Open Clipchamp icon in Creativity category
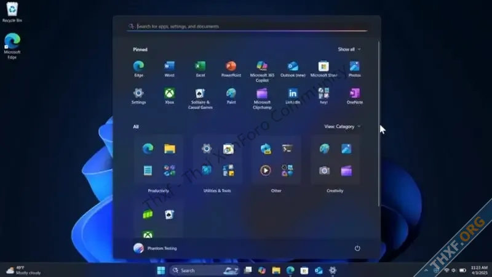The height and width of the screenshot is (277, 492). coord(346,171)
